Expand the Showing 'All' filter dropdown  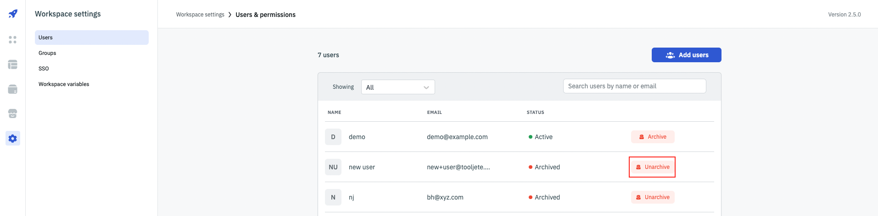click(398, 87)
